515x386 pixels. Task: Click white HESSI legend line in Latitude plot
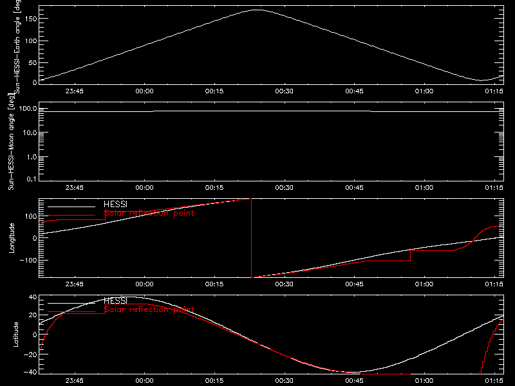point(71,303)
